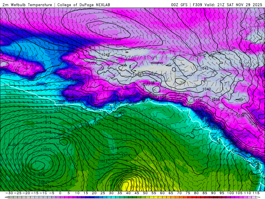Click the 'F309' forecast hour text
Image resolution: width=265 pixels, height=199 pixels.
(197, 5)
